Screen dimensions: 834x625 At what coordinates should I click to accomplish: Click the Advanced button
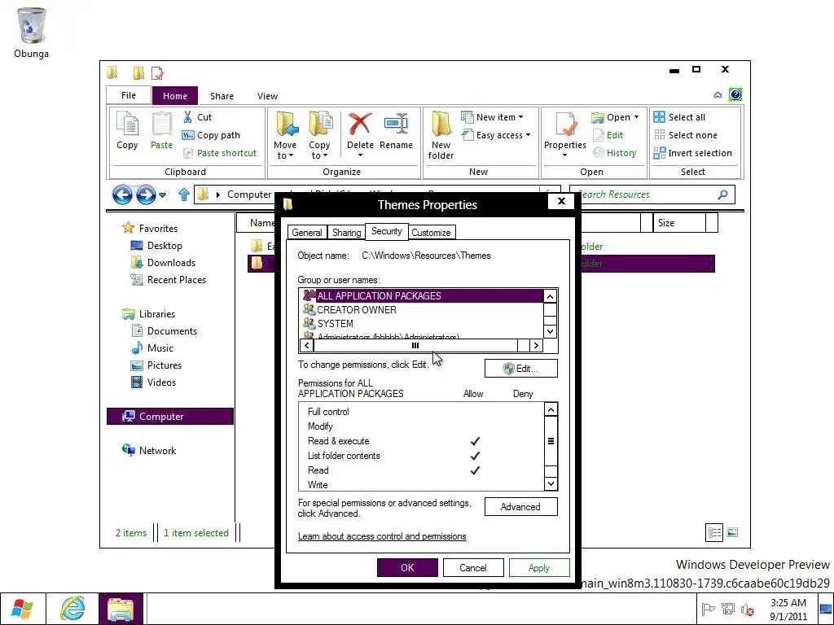pyautogui.click(x=520, y=507)
